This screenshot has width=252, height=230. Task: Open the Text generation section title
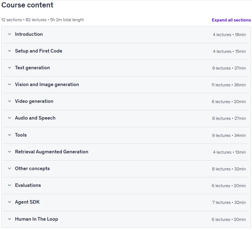[32, 68]
